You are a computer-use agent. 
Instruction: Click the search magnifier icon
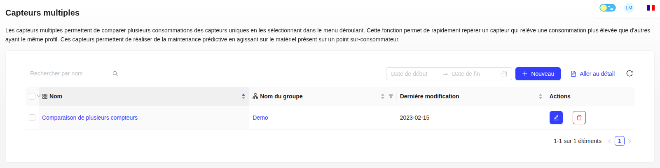(x=115, y=74)
